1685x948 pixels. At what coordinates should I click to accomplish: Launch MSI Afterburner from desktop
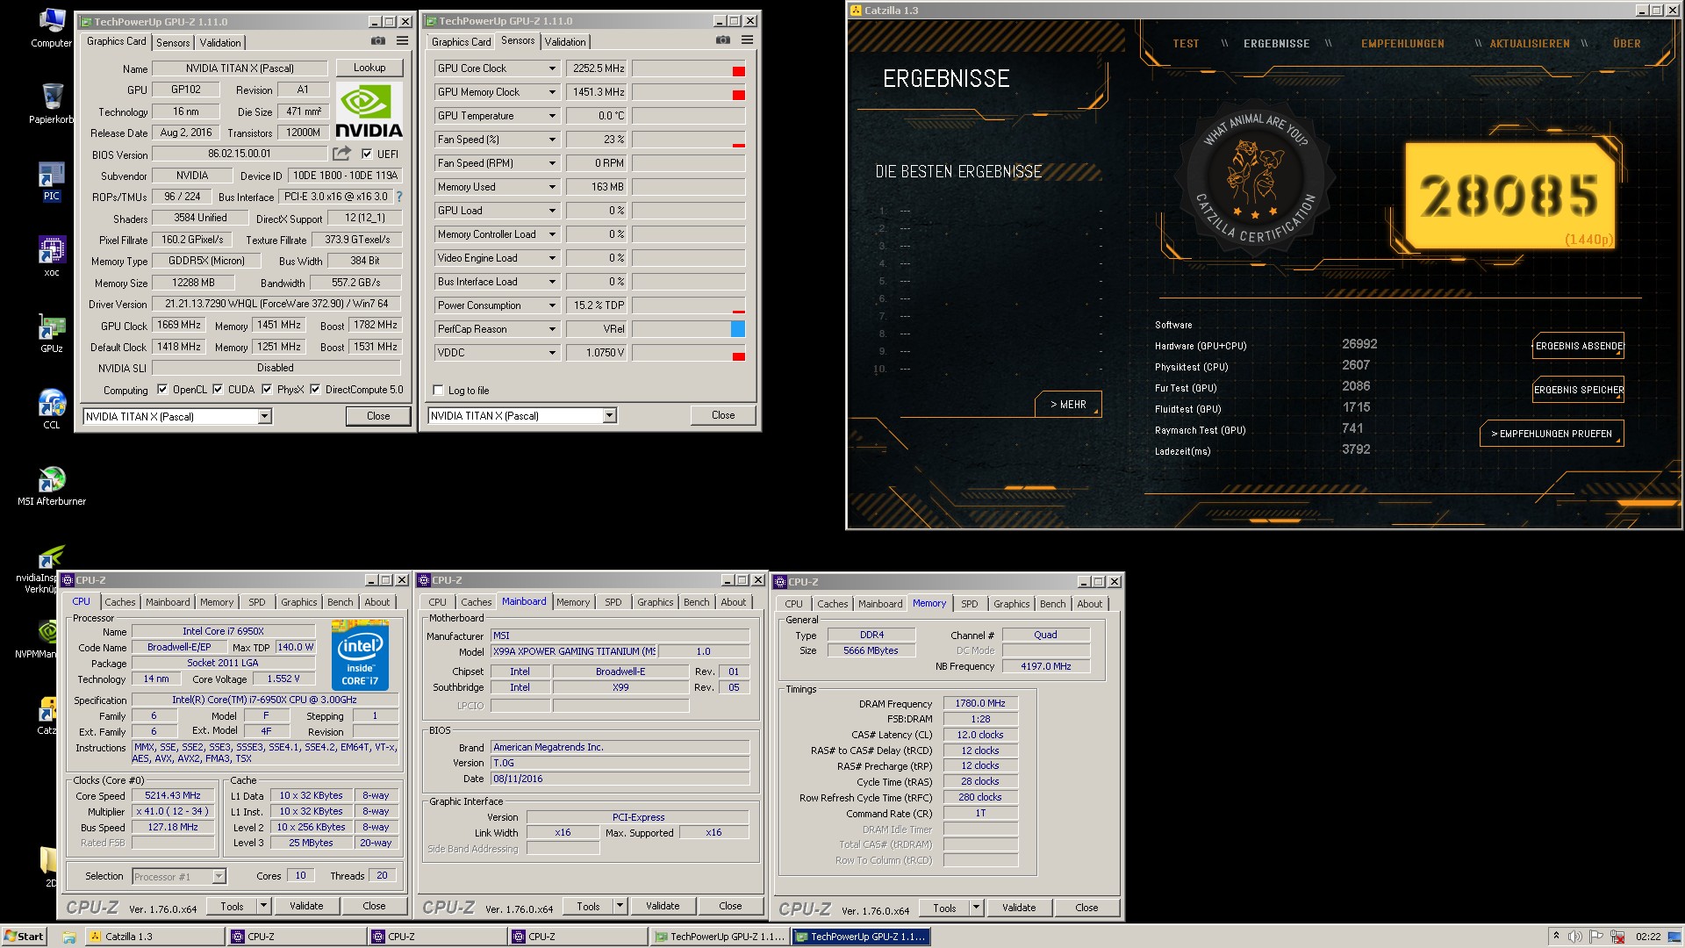[x=52, y=485]
